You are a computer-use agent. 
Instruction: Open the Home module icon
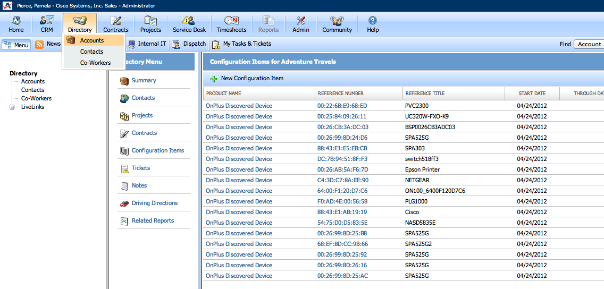tap(16, 21)
